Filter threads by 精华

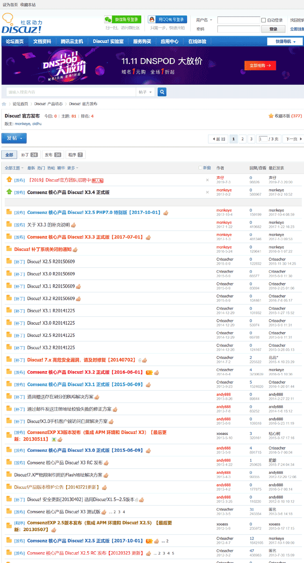pyautogui.click(x=61, y=168)
